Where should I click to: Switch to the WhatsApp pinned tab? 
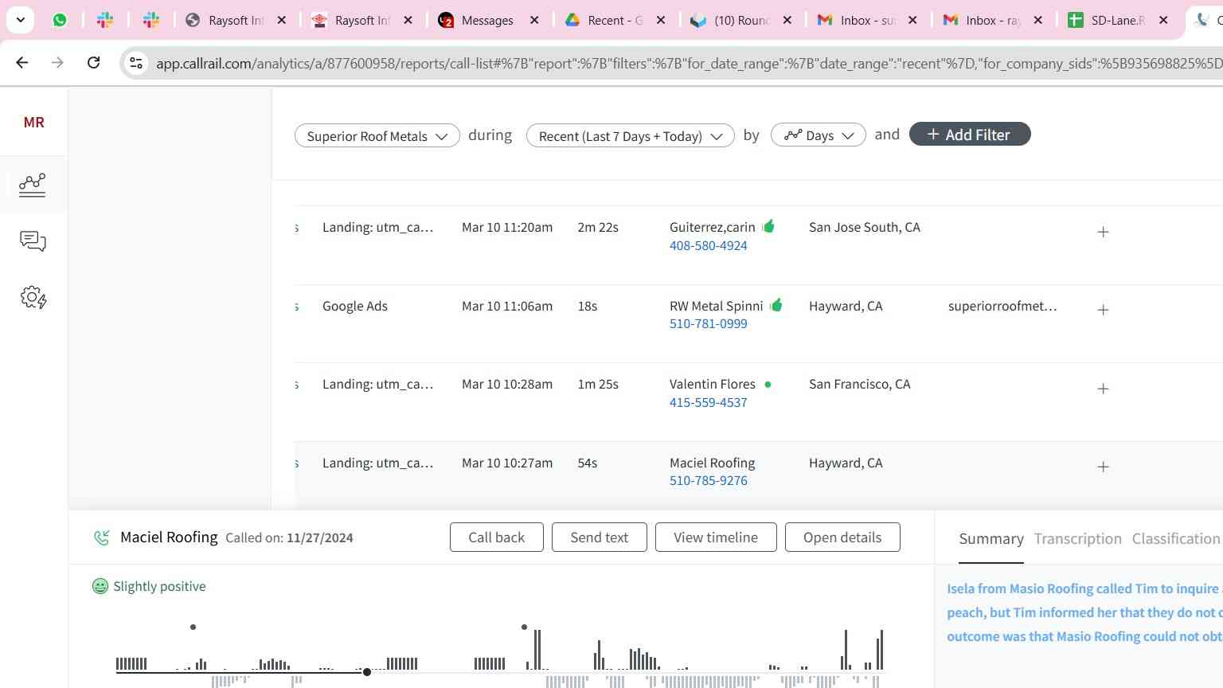[60, 20]
